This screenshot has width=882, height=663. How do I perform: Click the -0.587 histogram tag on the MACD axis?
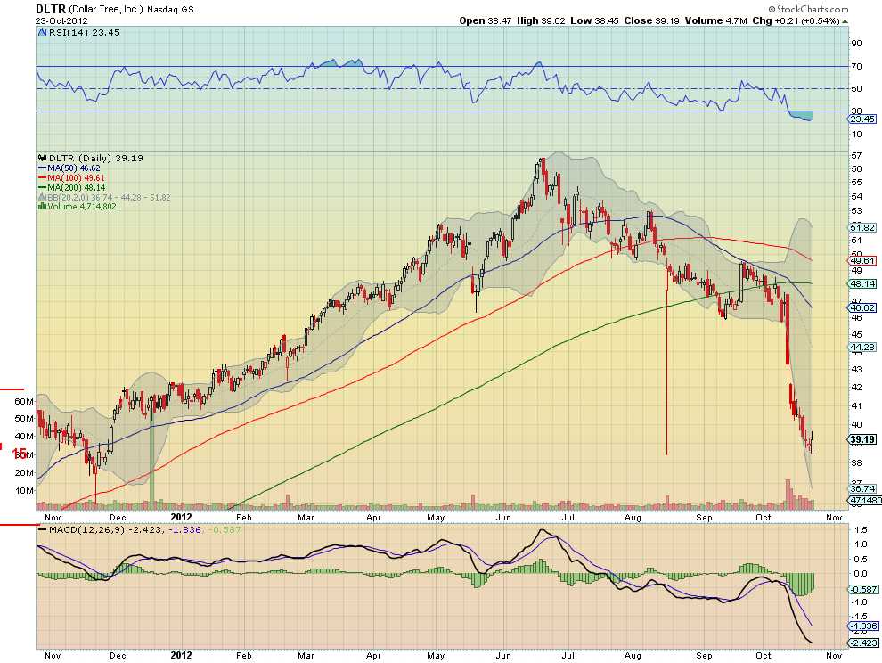tap(863, 589)
